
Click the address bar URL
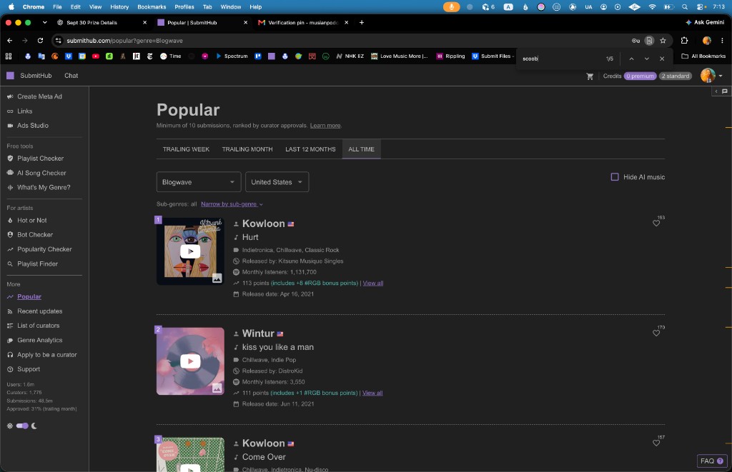pyautogui.click(x=124, y=41)
